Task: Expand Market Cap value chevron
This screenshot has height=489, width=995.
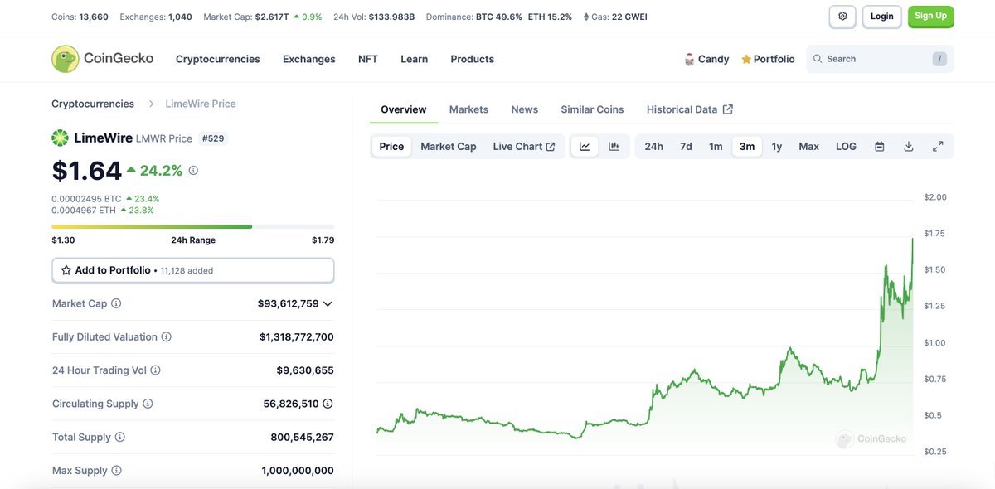Action: pos(328,304)
